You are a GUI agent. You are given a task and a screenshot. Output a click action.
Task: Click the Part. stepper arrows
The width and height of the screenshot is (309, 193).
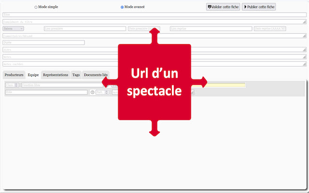coord(107,92)
